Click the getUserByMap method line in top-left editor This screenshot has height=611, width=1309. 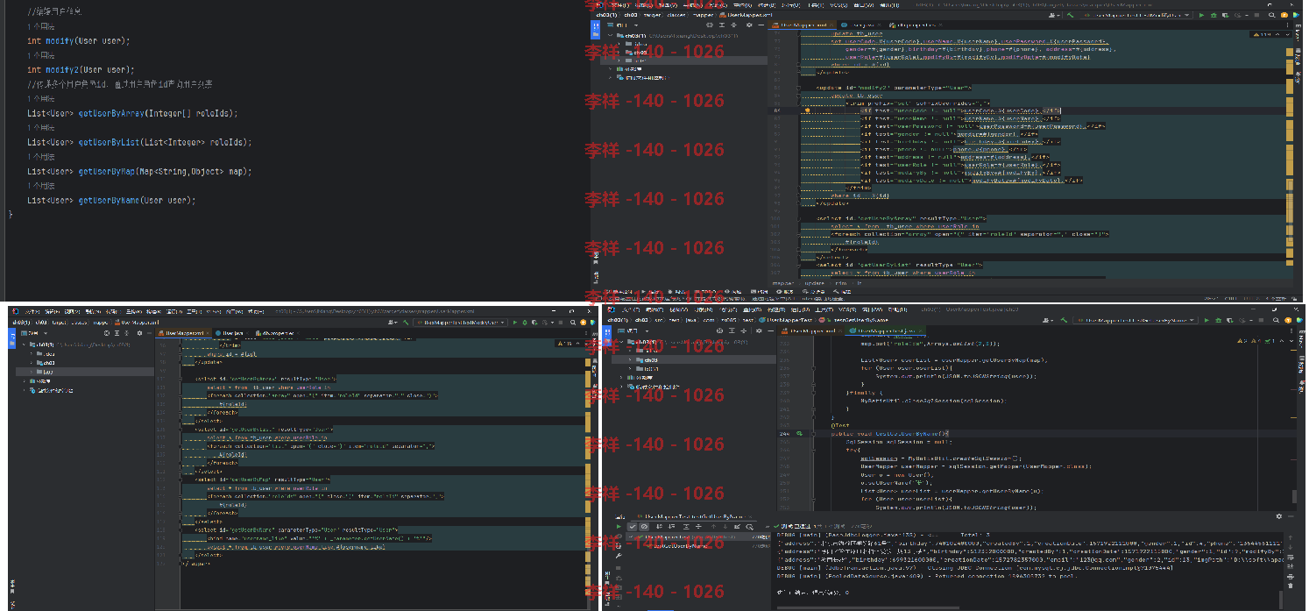click(x=139, y=171)
